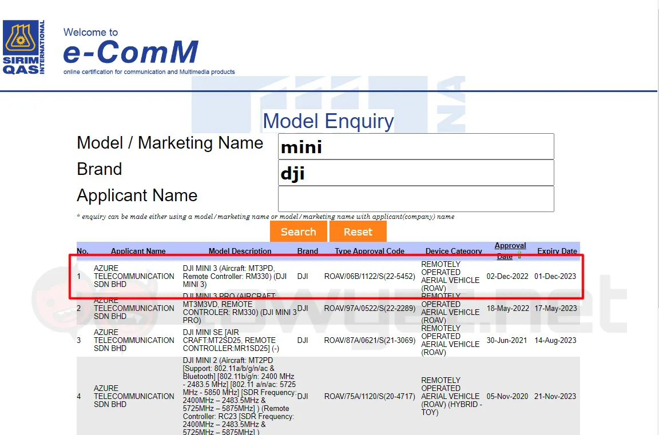Select the DJI MINI SE model description
Screen dimensions: 659x435
click(x=231, y=340)
